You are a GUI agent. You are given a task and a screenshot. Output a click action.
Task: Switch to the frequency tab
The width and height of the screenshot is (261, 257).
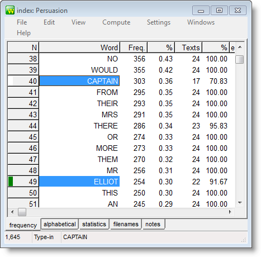[x=23, y=225]
